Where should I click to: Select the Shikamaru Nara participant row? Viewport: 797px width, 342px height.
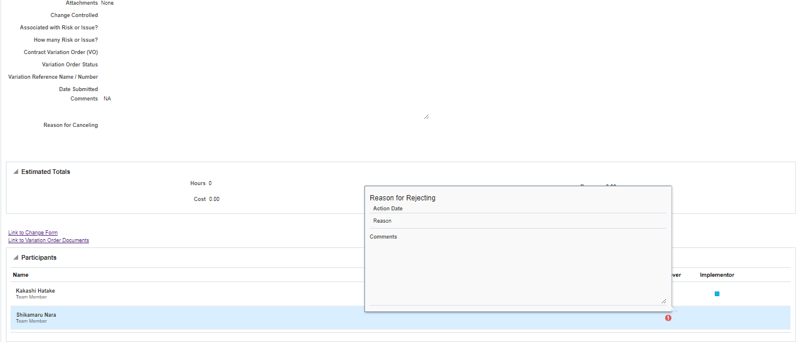pyautogui.click(x=176, y=317)
